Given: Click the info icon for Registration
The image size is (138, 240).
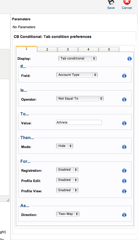Looking at the screenshot, I should (124, 171).
